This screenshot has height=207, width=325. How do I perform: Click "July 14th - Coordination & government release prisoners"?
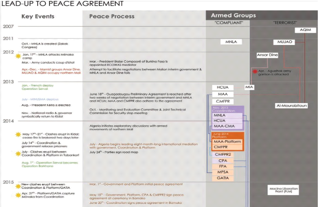click(x=44, y=144)
